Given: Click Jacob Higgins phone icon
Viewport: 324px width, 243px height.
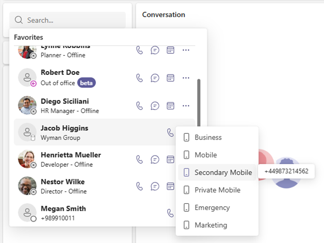Looking at the screenshot, I should pos(171,133).
